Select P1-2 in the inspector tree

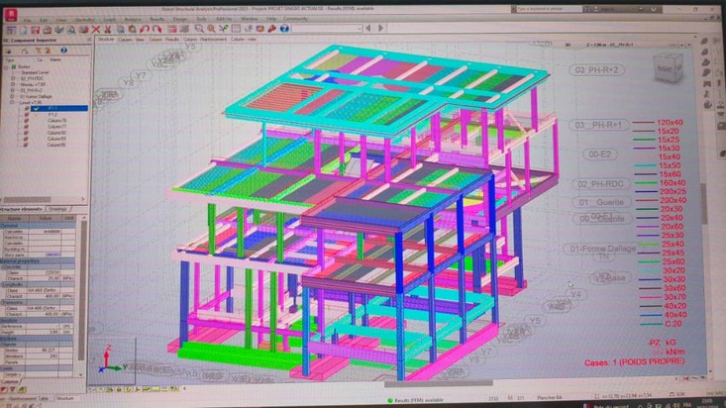[52, 115]
